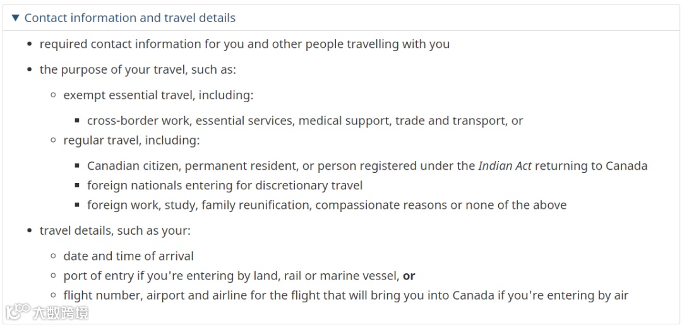Click 'travel details, such as your:' line
682x325 pixels.
click(115, 230)
